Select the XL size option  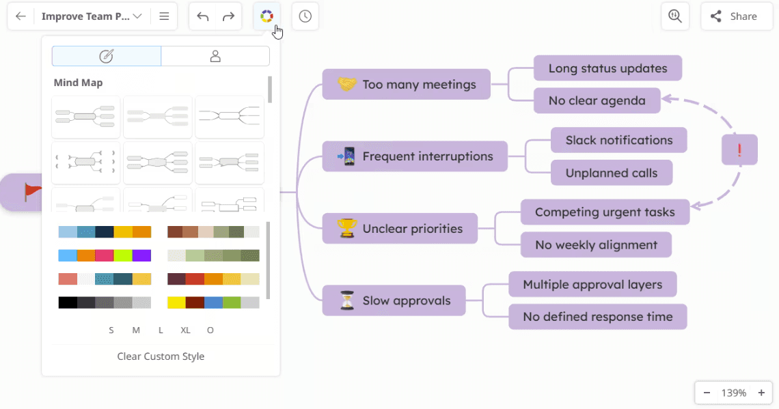[x=185, y=330]
